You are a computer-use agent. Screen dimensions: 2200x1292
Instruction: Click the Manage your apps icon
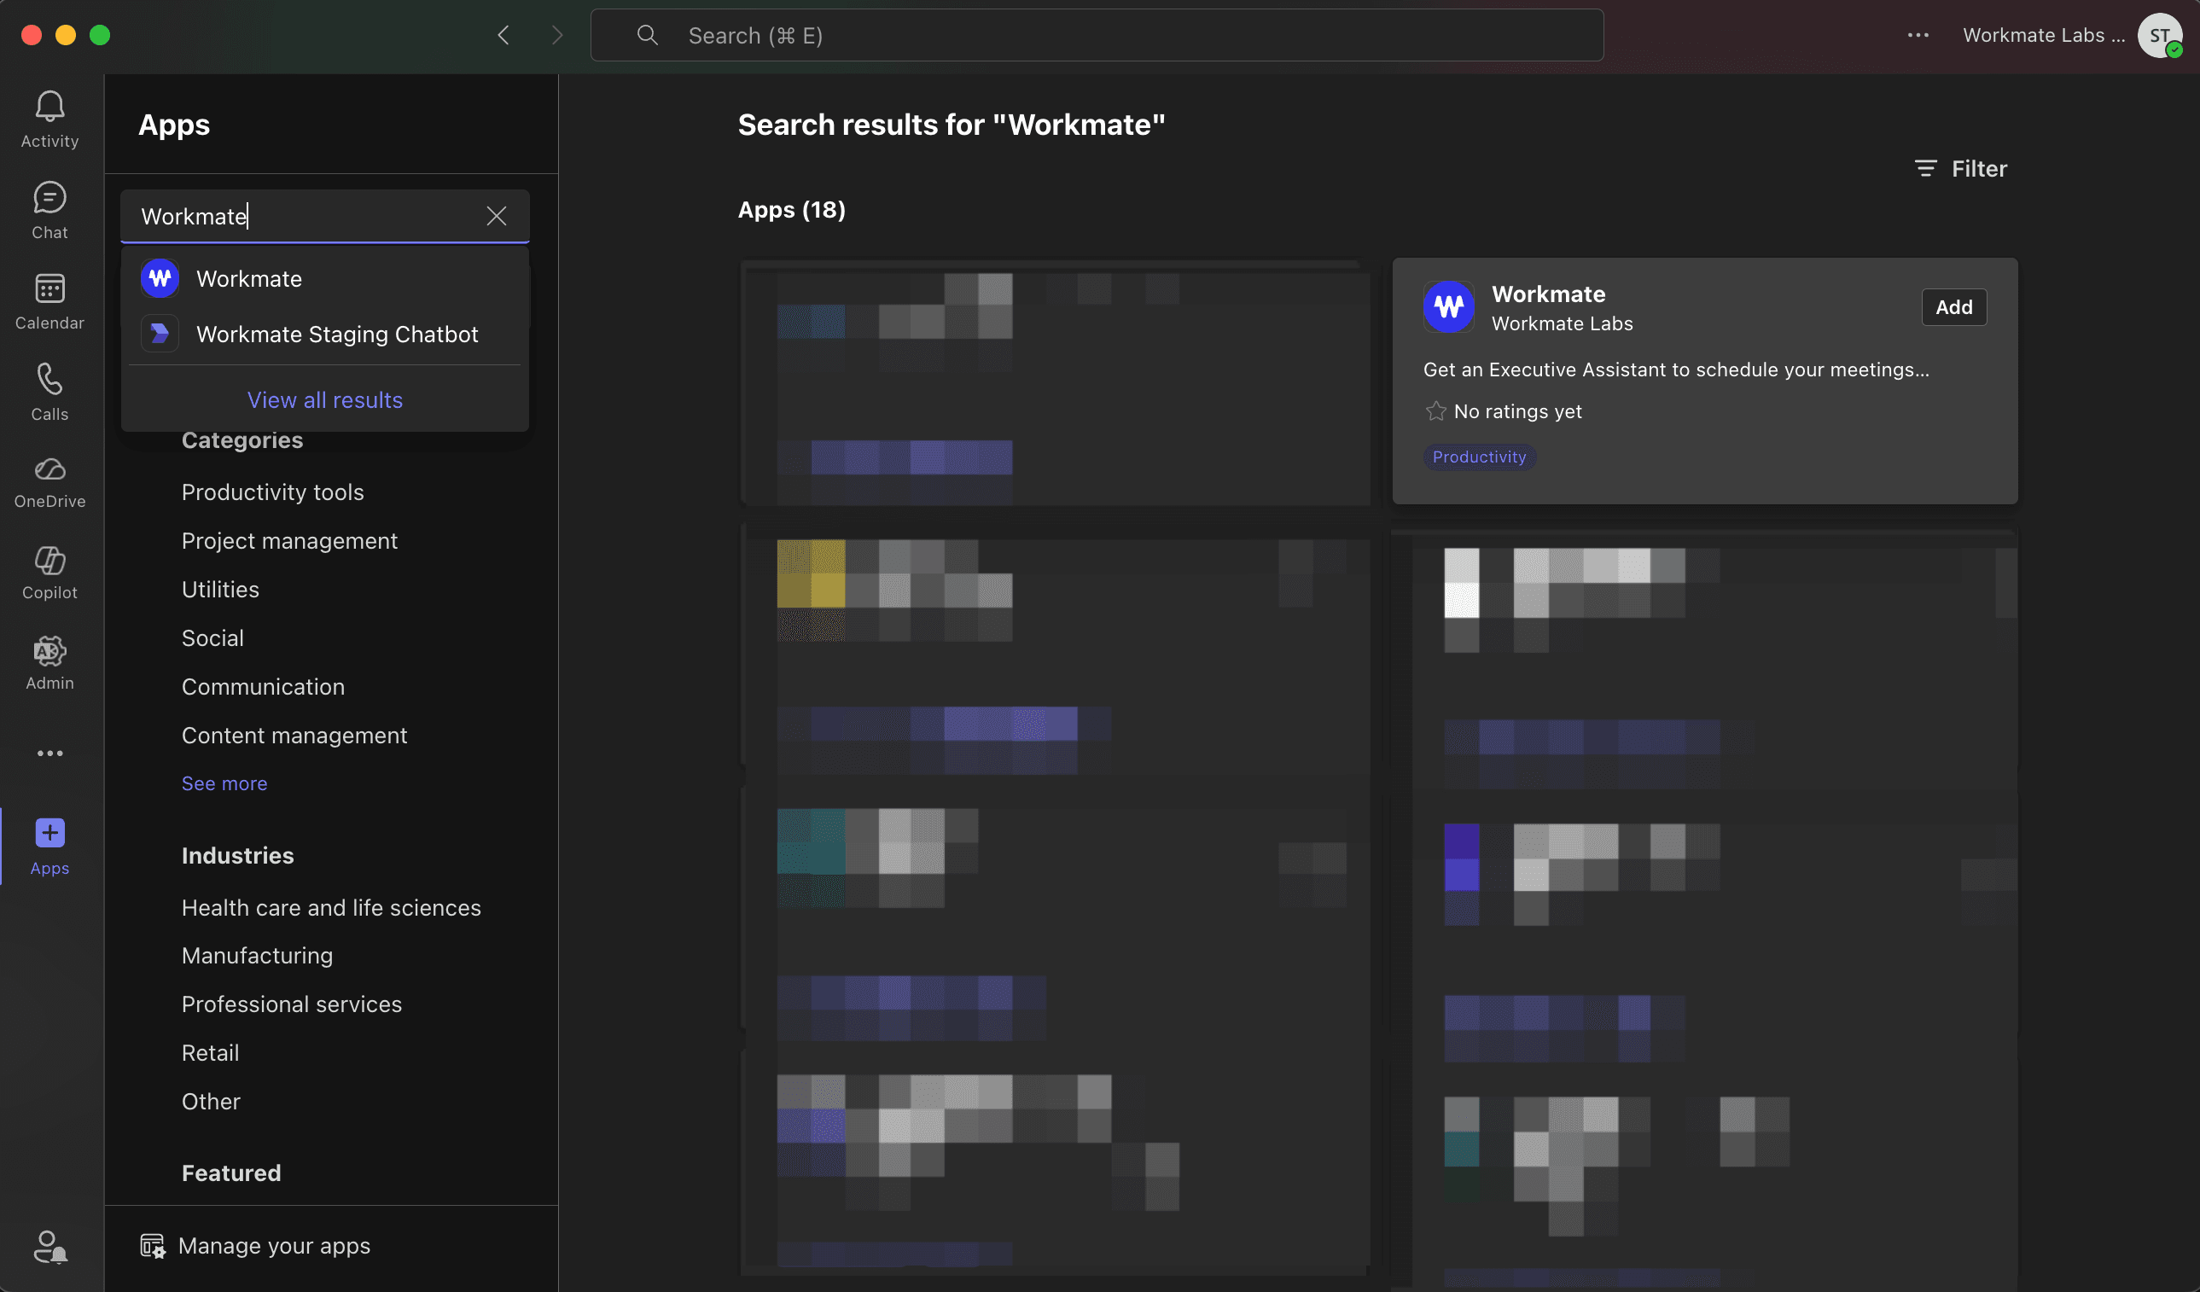click(153, 1246)
